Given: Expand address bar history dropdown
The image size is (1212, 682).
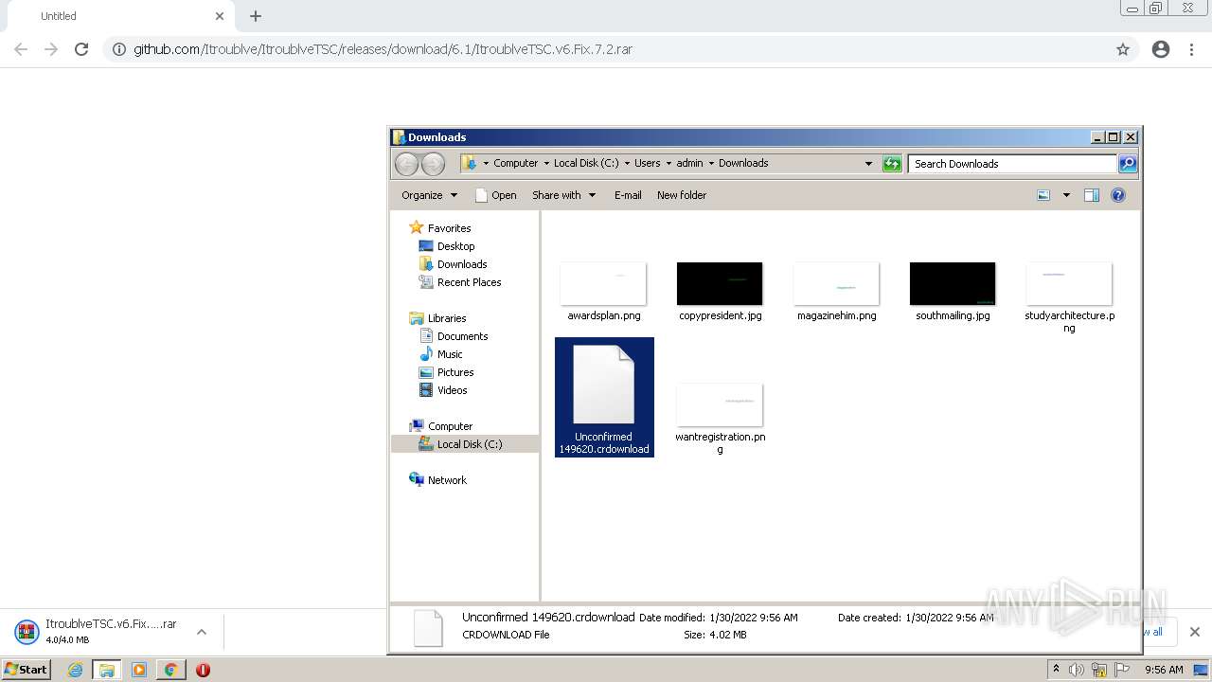Looking at the screenshot, I should (868, 164).
